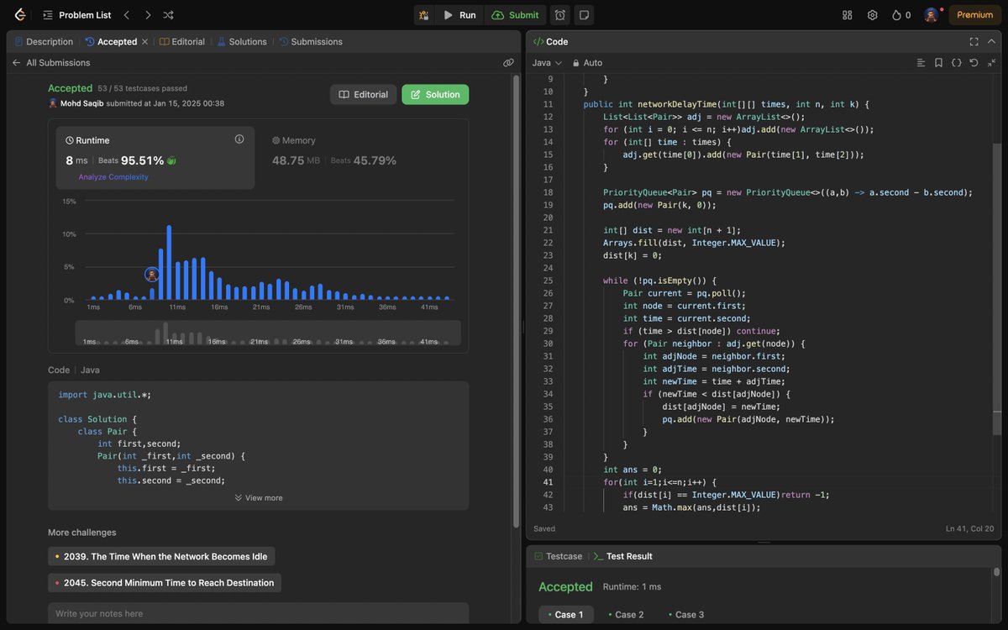The width and height of the screenshot is (1008, 630).
Task: Run the code with the Run button
Action: click(459, 15)
